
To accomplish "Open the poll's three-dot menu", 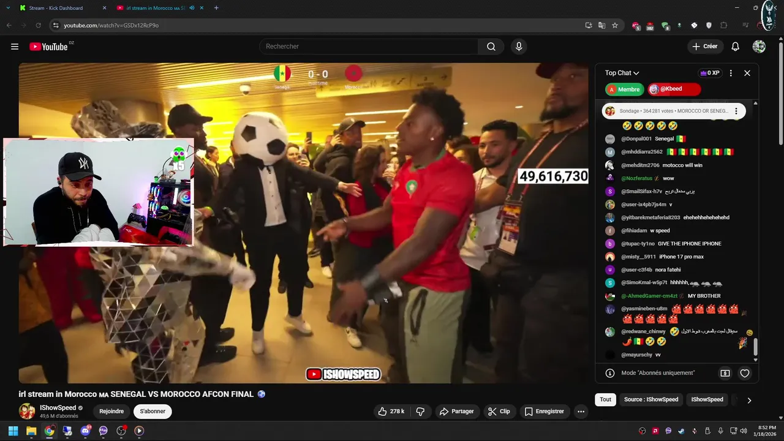I will point(736,111).
